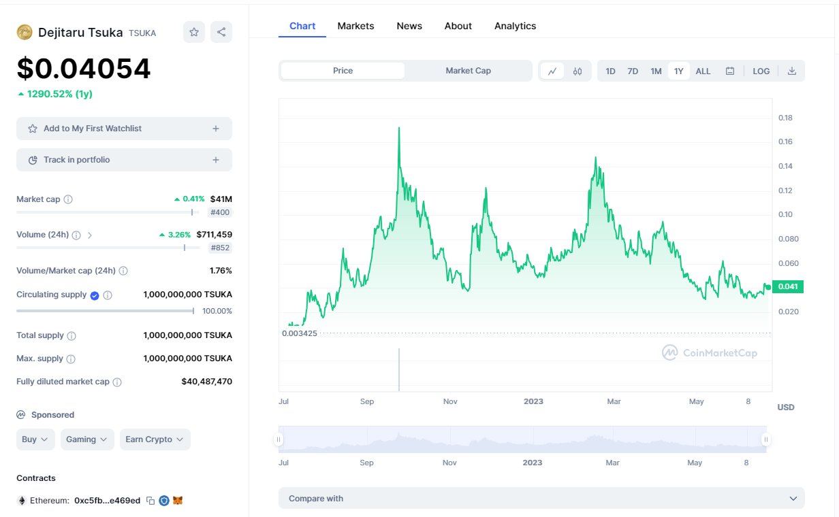Switch to candlestick chart view icon

point(577,71)
